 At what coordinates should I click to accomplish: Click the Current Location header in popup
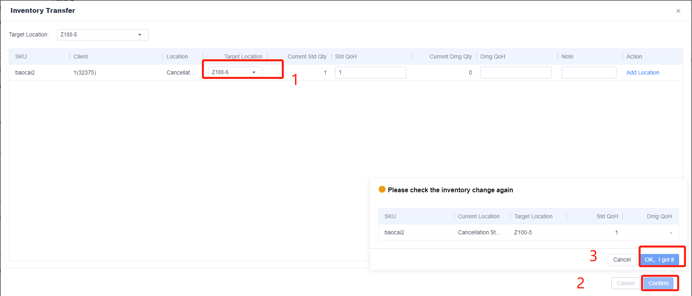click(478, 216)
